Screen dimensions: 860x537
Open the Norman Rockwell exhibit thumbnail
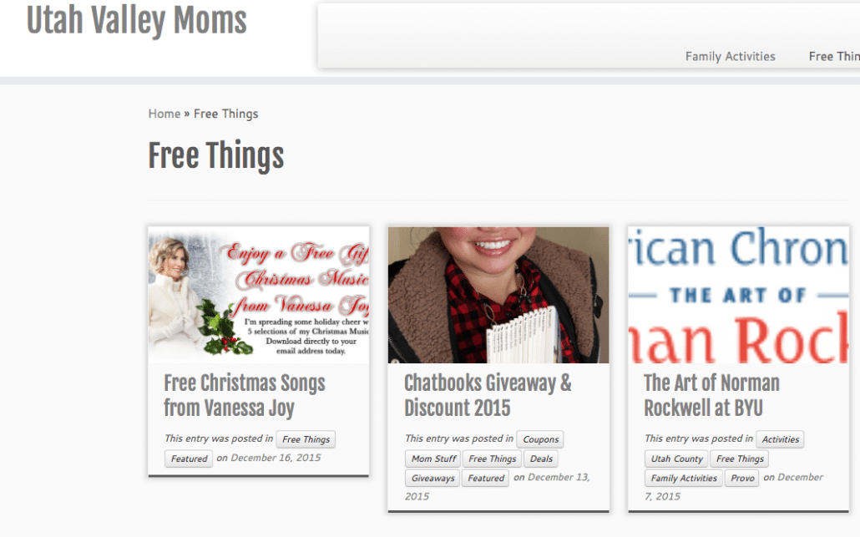(738, 295)
